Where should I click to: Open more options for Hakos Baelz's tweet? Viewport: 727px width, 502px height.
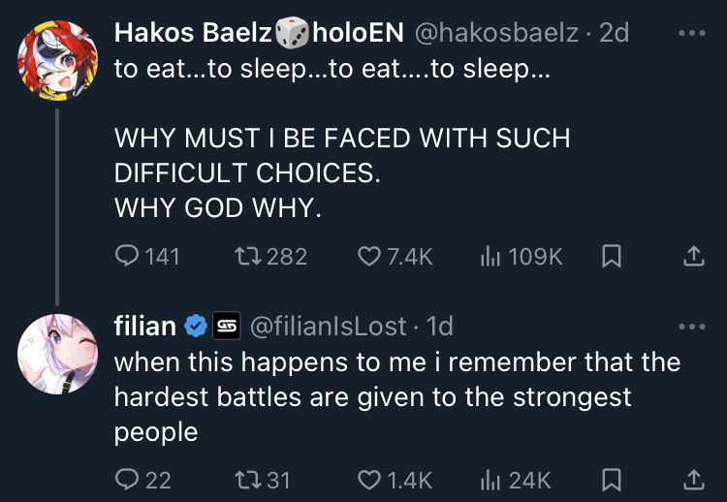[x=692, y=33]
